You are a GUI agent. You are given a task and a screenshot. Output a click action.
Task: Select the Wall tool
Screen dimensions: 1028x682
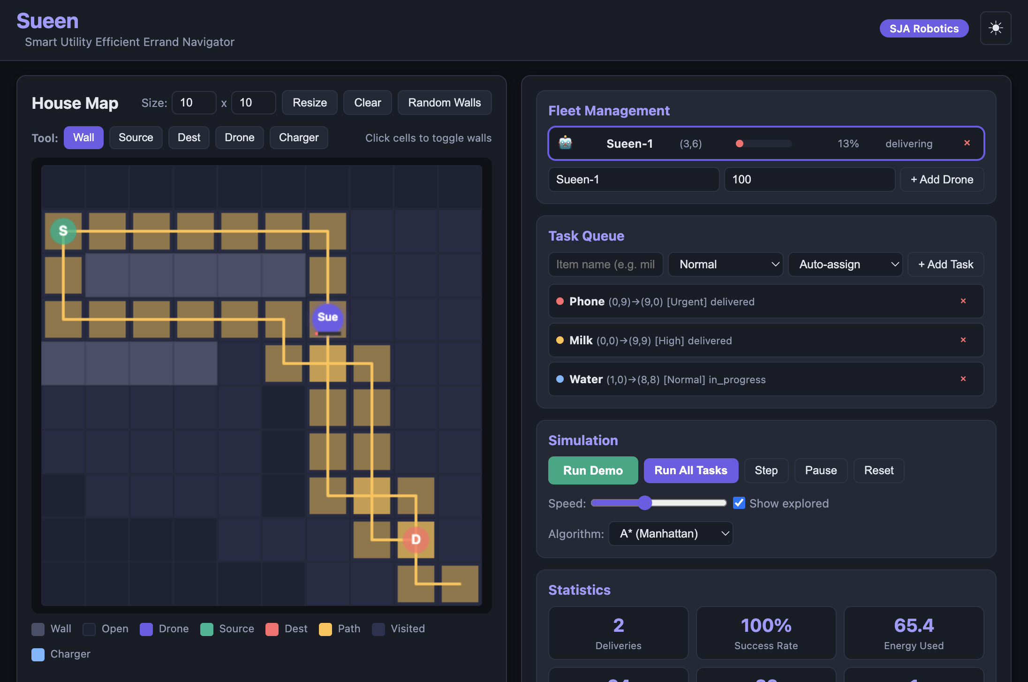(83, 137)
